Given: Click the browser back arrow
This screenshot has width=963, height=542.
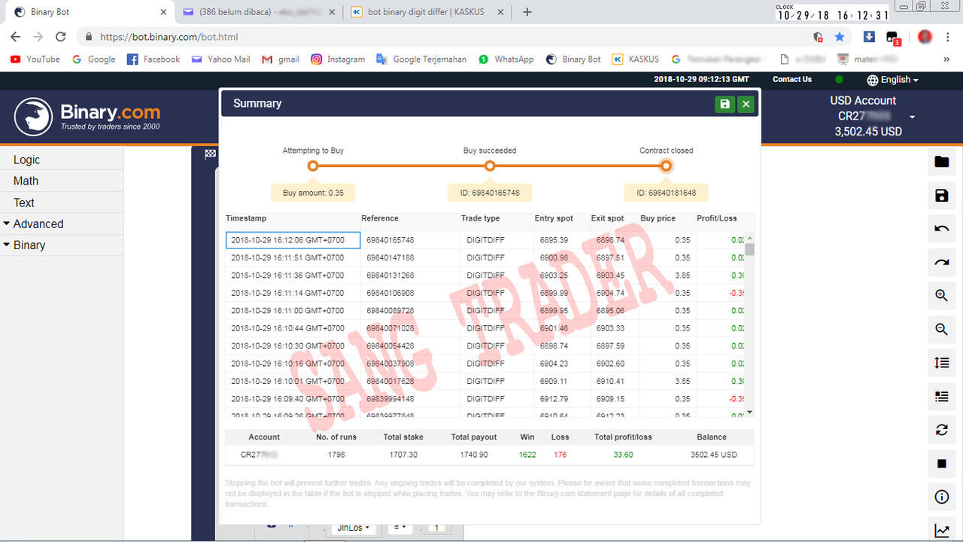Looking at the screenshot, I should coord(15,36).
